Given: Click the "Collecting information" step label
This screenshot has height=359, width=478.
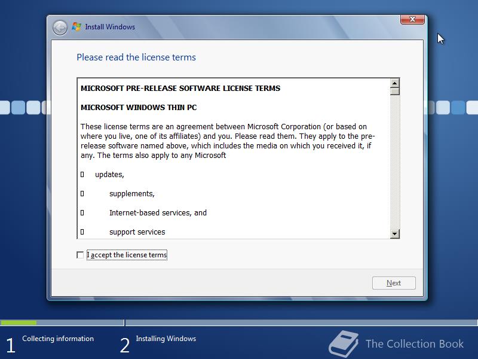Looking at the screenshot, I should coord(58,339).
